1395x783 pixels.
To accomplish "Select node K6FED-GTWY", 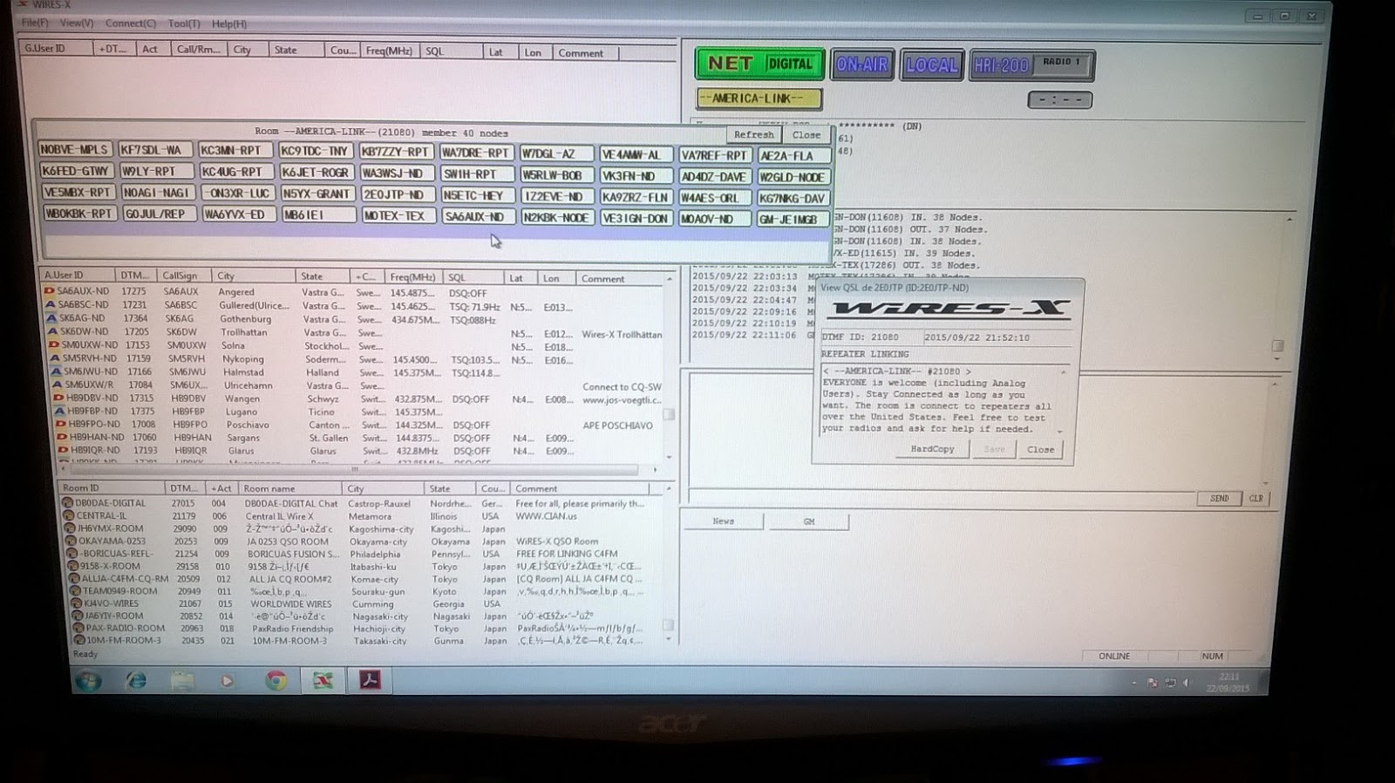I will coord(77,171).
